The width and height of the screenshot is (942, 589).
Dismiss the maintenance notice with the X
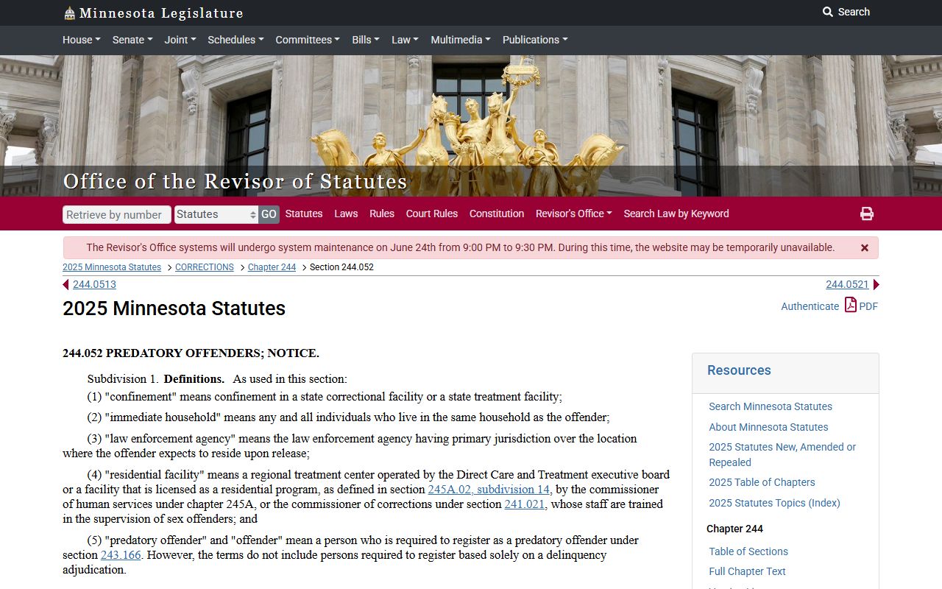pyautogui.click(x=865, y=248)
